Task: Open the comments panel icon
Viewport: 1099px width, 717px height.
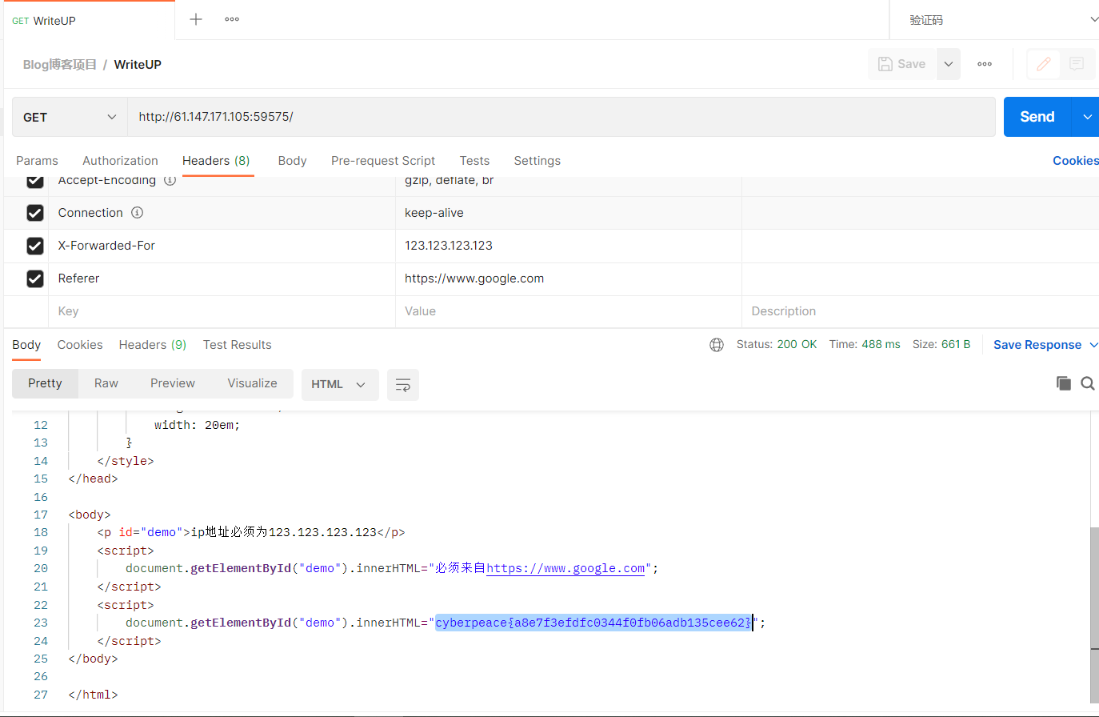Action: pos(1077,64)
